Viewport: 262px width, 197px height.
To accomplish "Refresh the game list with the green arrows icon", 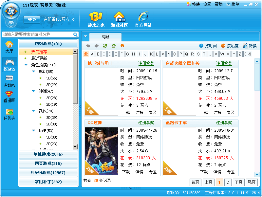I will (x=105, y=46).
